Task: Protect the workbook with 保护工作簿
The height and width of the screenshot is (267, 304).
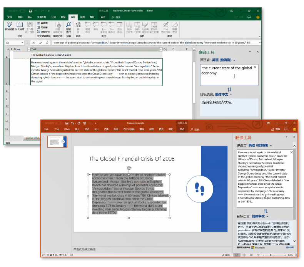Action: tap(137, 28)
